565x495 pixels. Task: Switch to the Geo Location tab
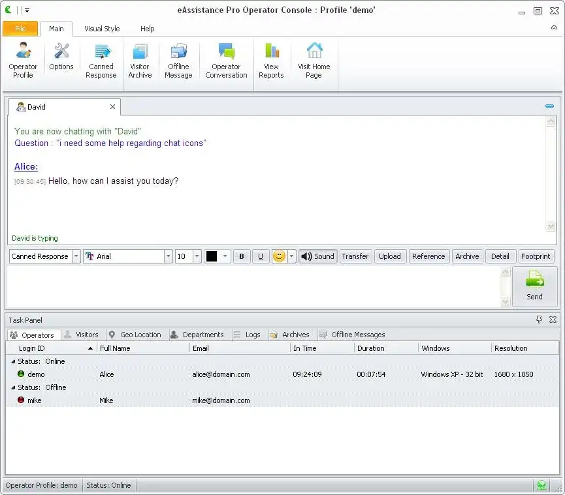[135, 335]
